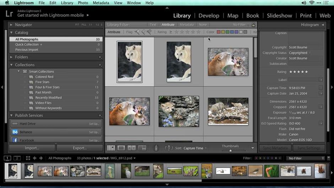This screenshot has width=334, height=188.
Task: Open the toolbar content dropdown arrow
Action: pyautogui.click(x=253, y=148)
